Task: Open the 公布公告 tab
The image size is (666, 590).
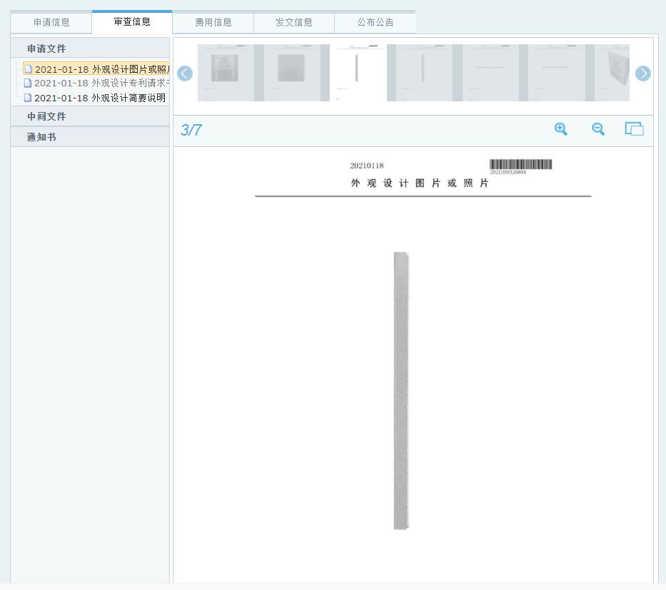Action: 375,22
